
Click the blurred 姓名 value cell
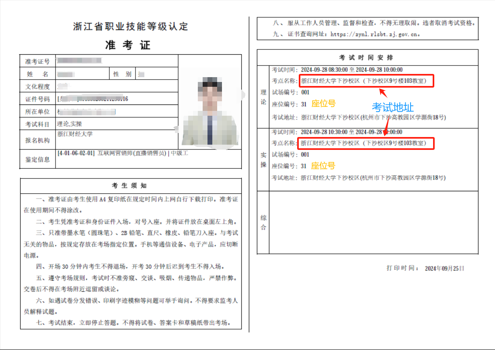66,74
